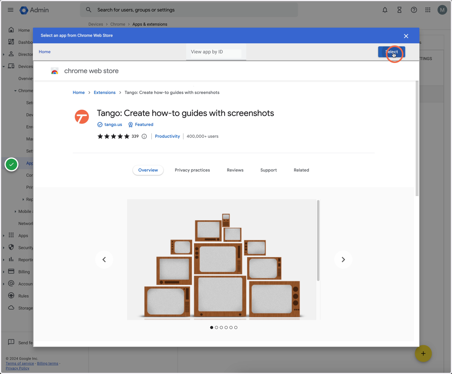
Task: Open the Privacy practices tab
Action: pos(192,170)
